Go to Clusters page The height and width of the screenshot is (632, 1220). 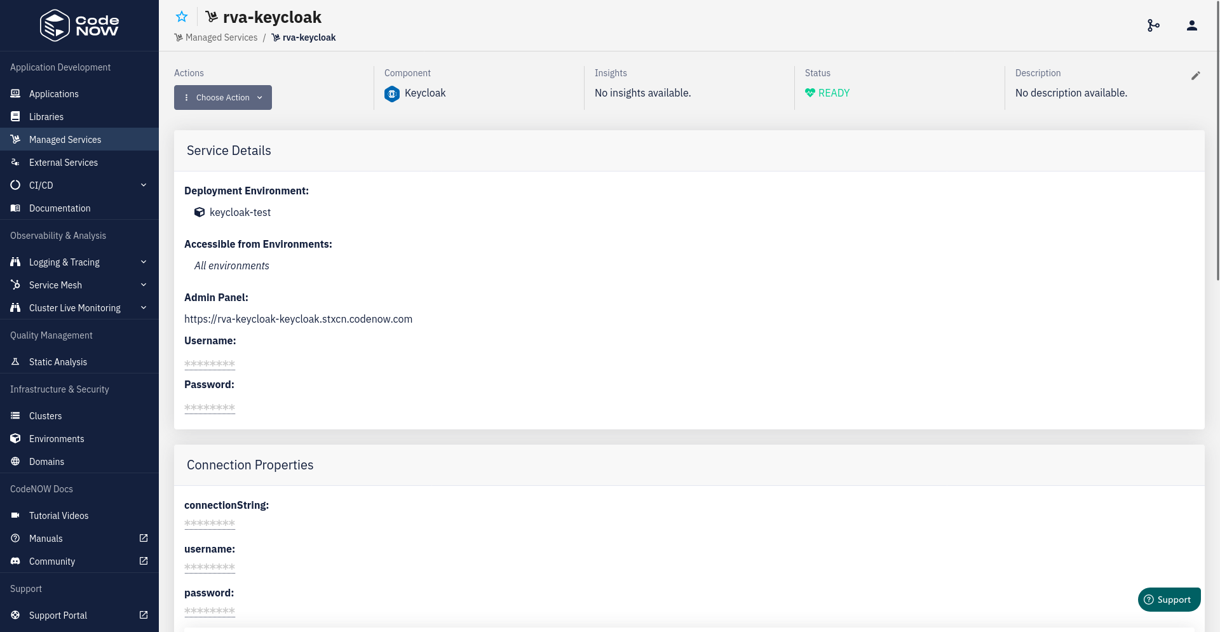(79, 415)
